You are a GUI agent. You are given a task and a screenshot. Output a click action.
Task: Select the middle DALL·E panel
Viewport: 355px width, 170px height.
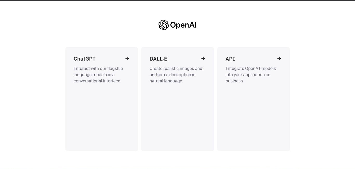pos(177,99)
